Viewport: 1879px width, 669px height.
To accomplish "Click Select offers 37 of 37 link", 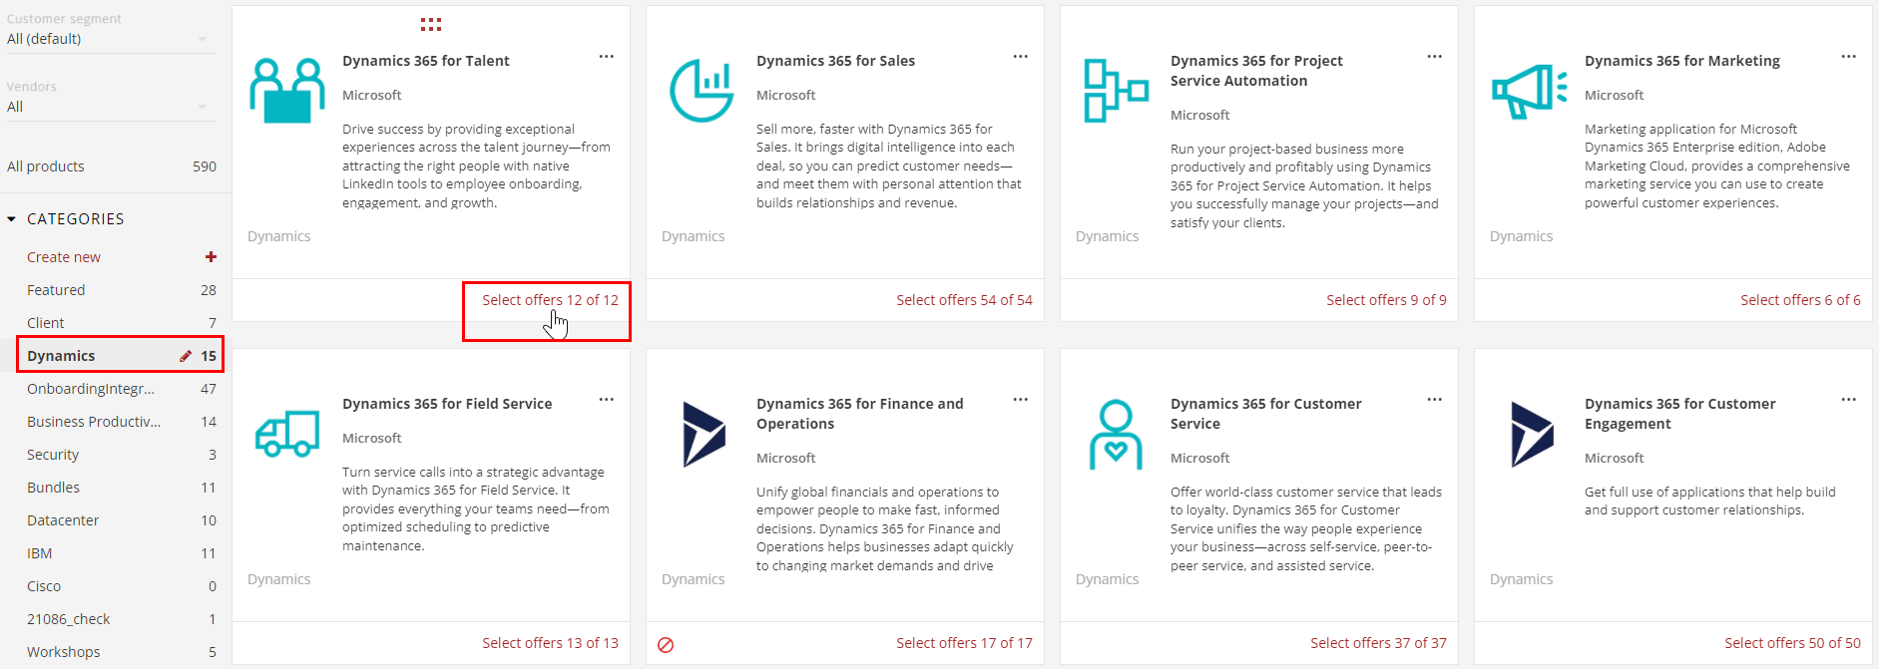I will pos(1378,643).
